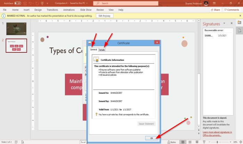243x144 pixels.
Task: Click the Undo icon in quick access toolbar
Action: point(30,3)
